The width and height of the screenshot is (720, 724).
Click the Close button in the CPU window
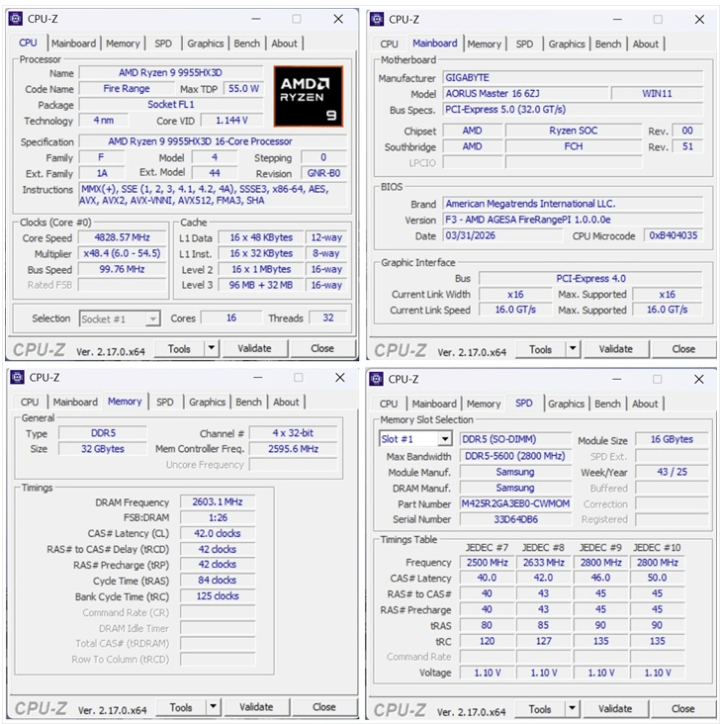322,348
